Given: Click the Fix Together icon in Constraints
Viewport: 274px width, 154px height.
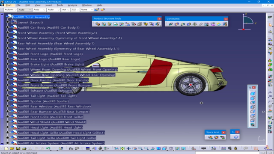Looking at the screenshot, I should [x=201, y=24].
